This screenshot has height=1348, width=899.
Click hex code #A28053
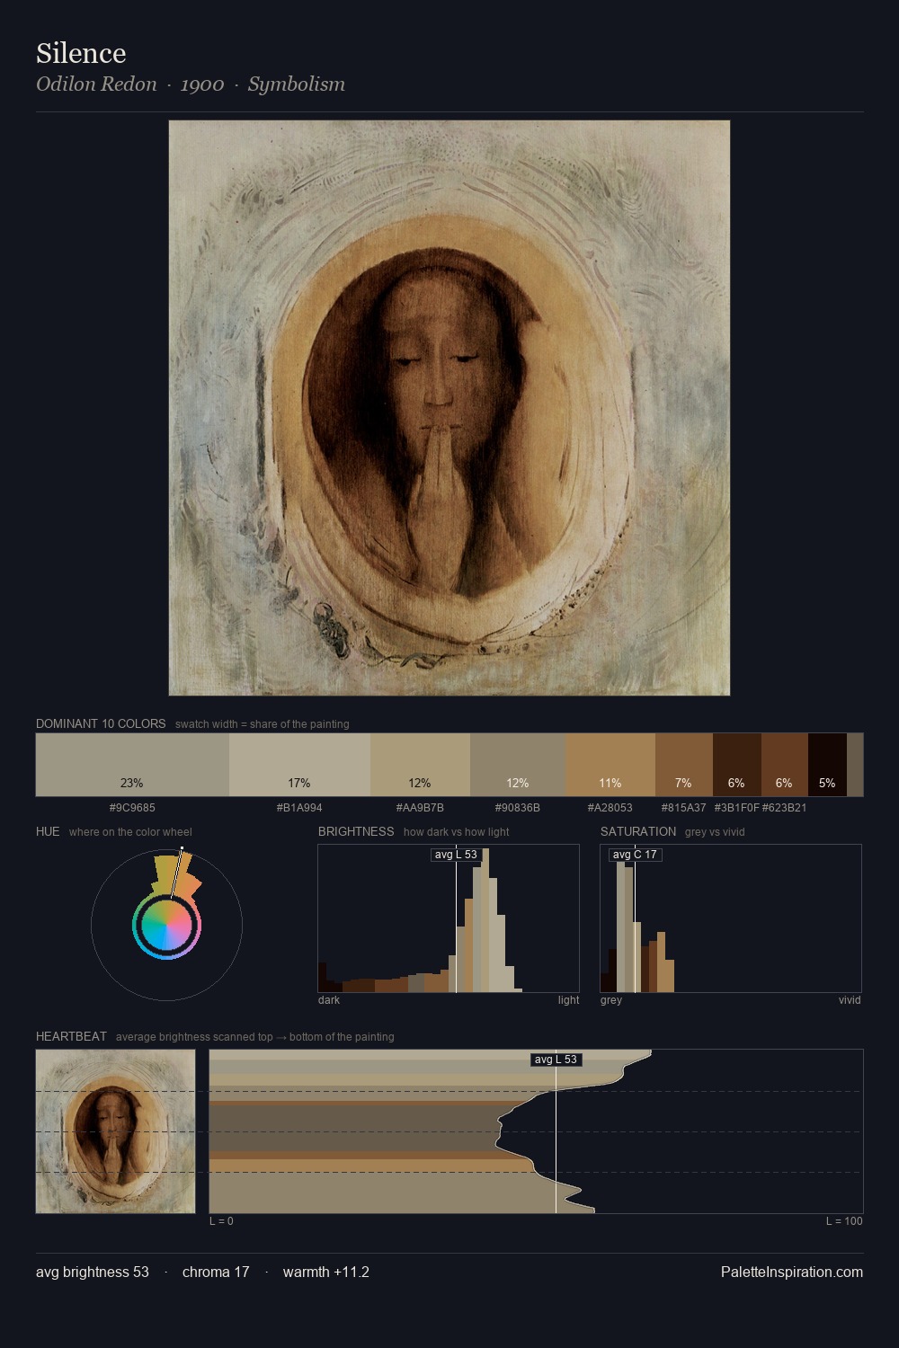click(x=610, y=807)
